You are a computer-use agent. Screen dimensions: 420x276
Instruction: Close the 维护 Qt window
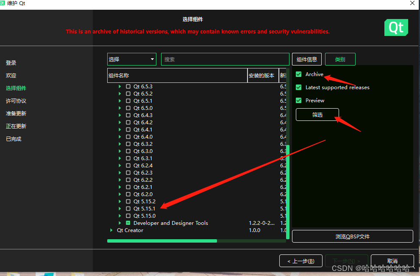(412, 3)
